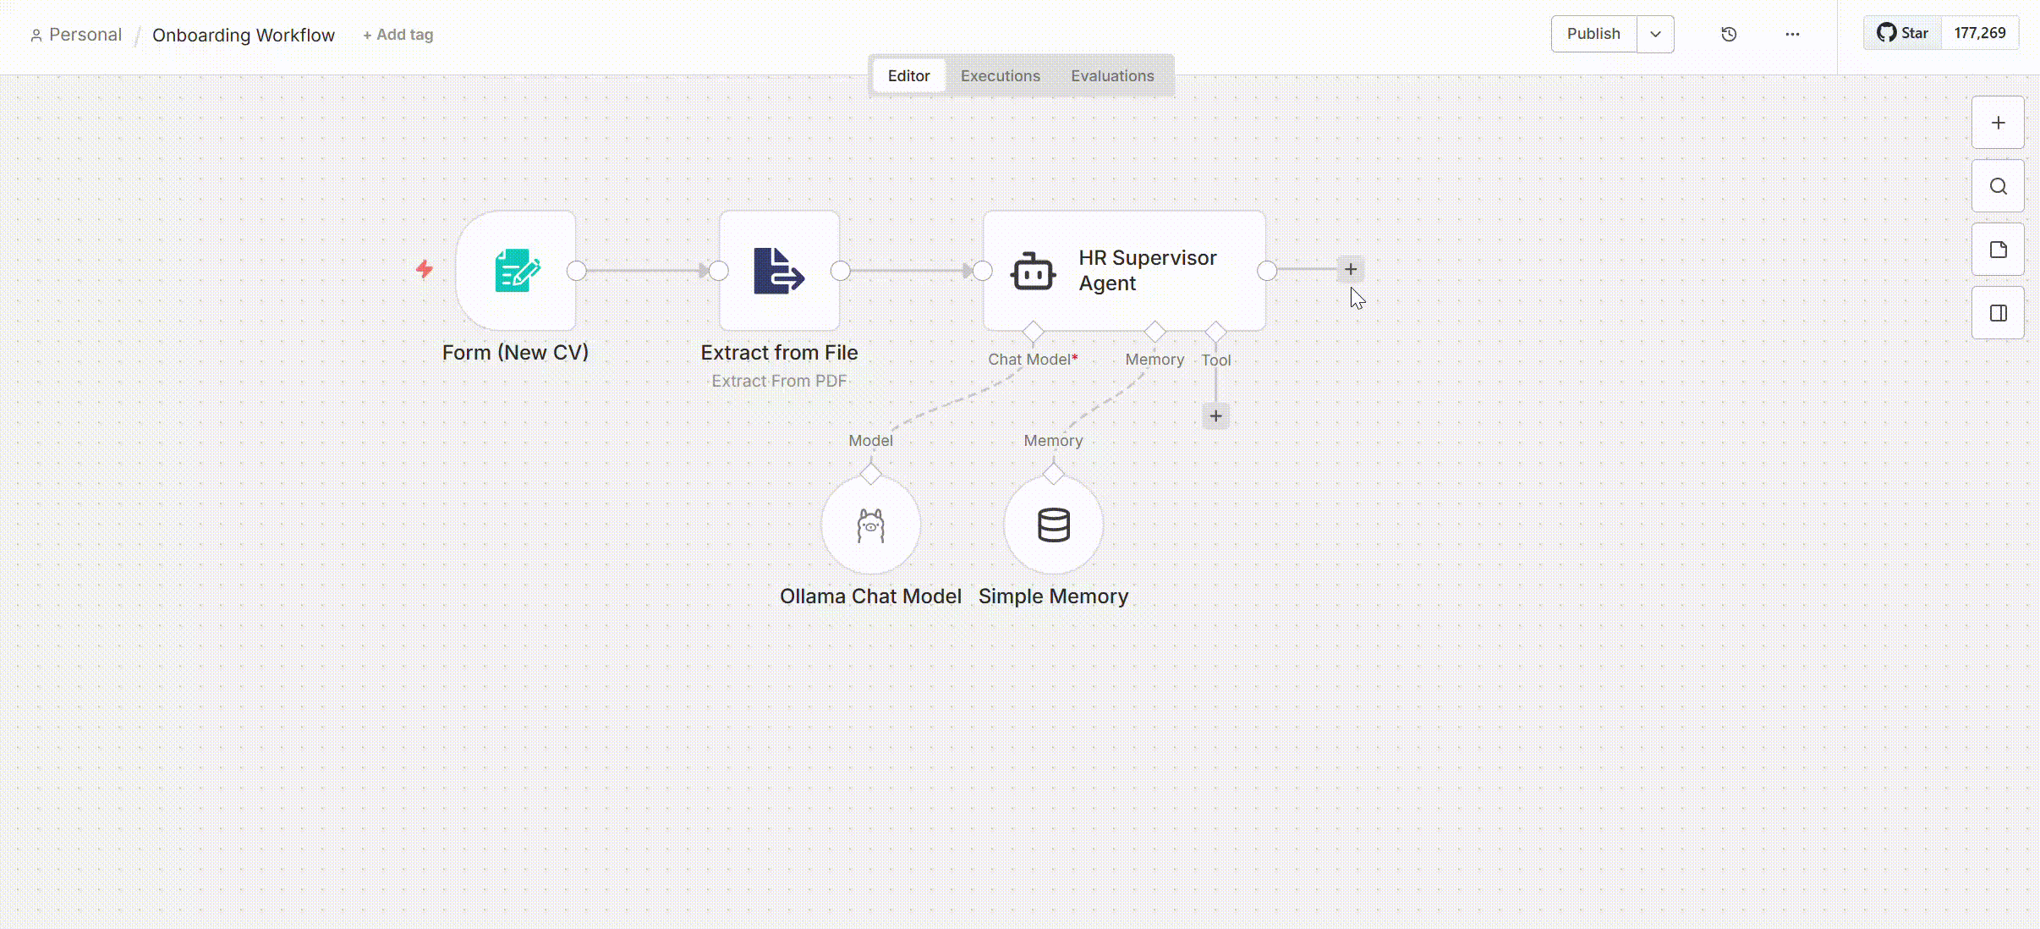Viewport: 2040px width, 929px height.
Task: Toggle the side panel layout icon
Action: (1998, 313)
